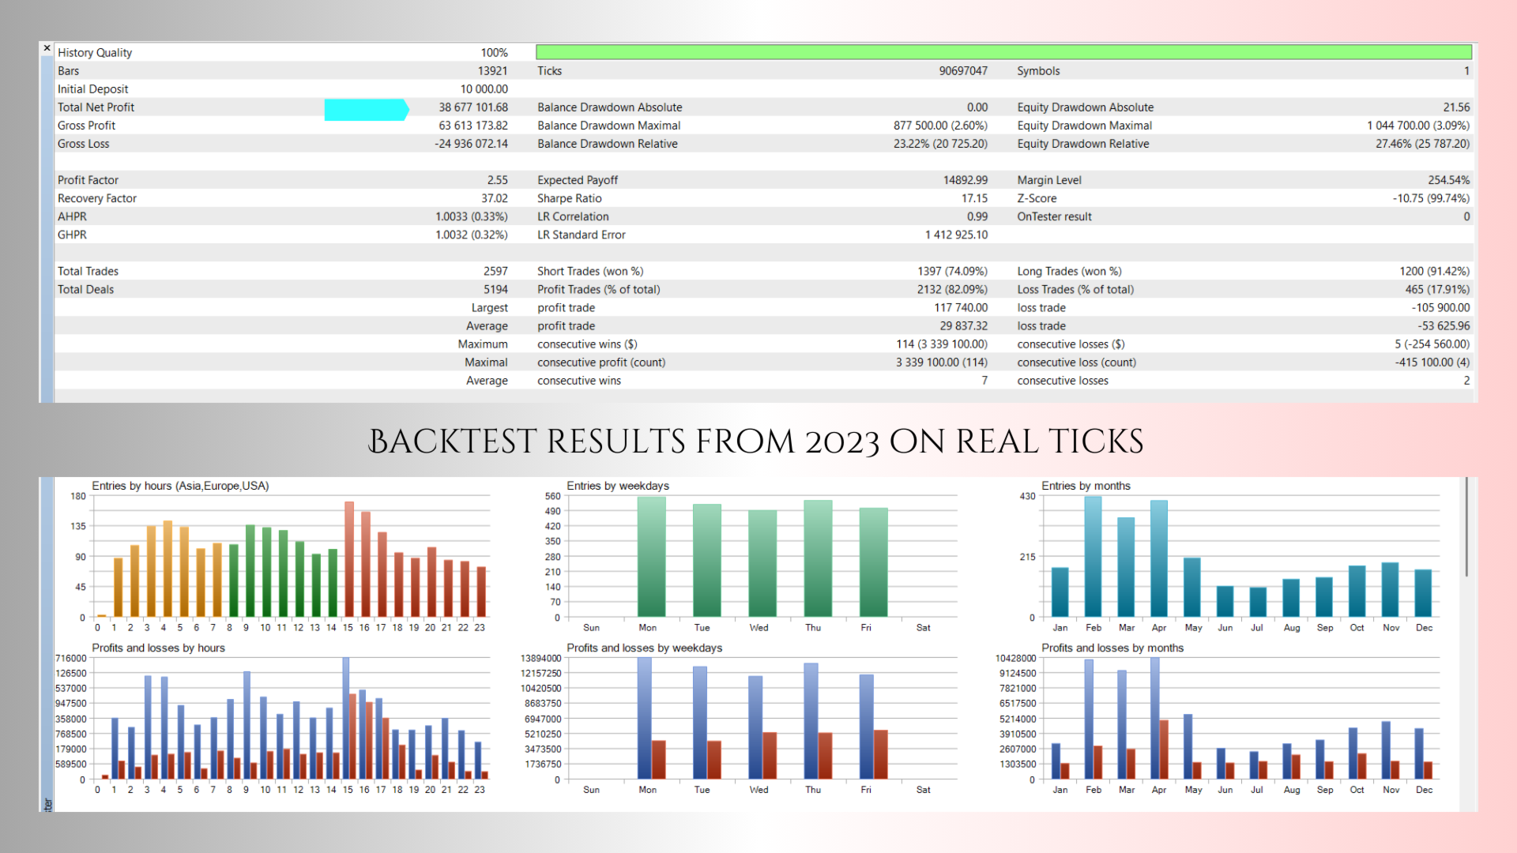
Task: Click 'Profits and losses by hours' title
Action: [x=158, y=648]
